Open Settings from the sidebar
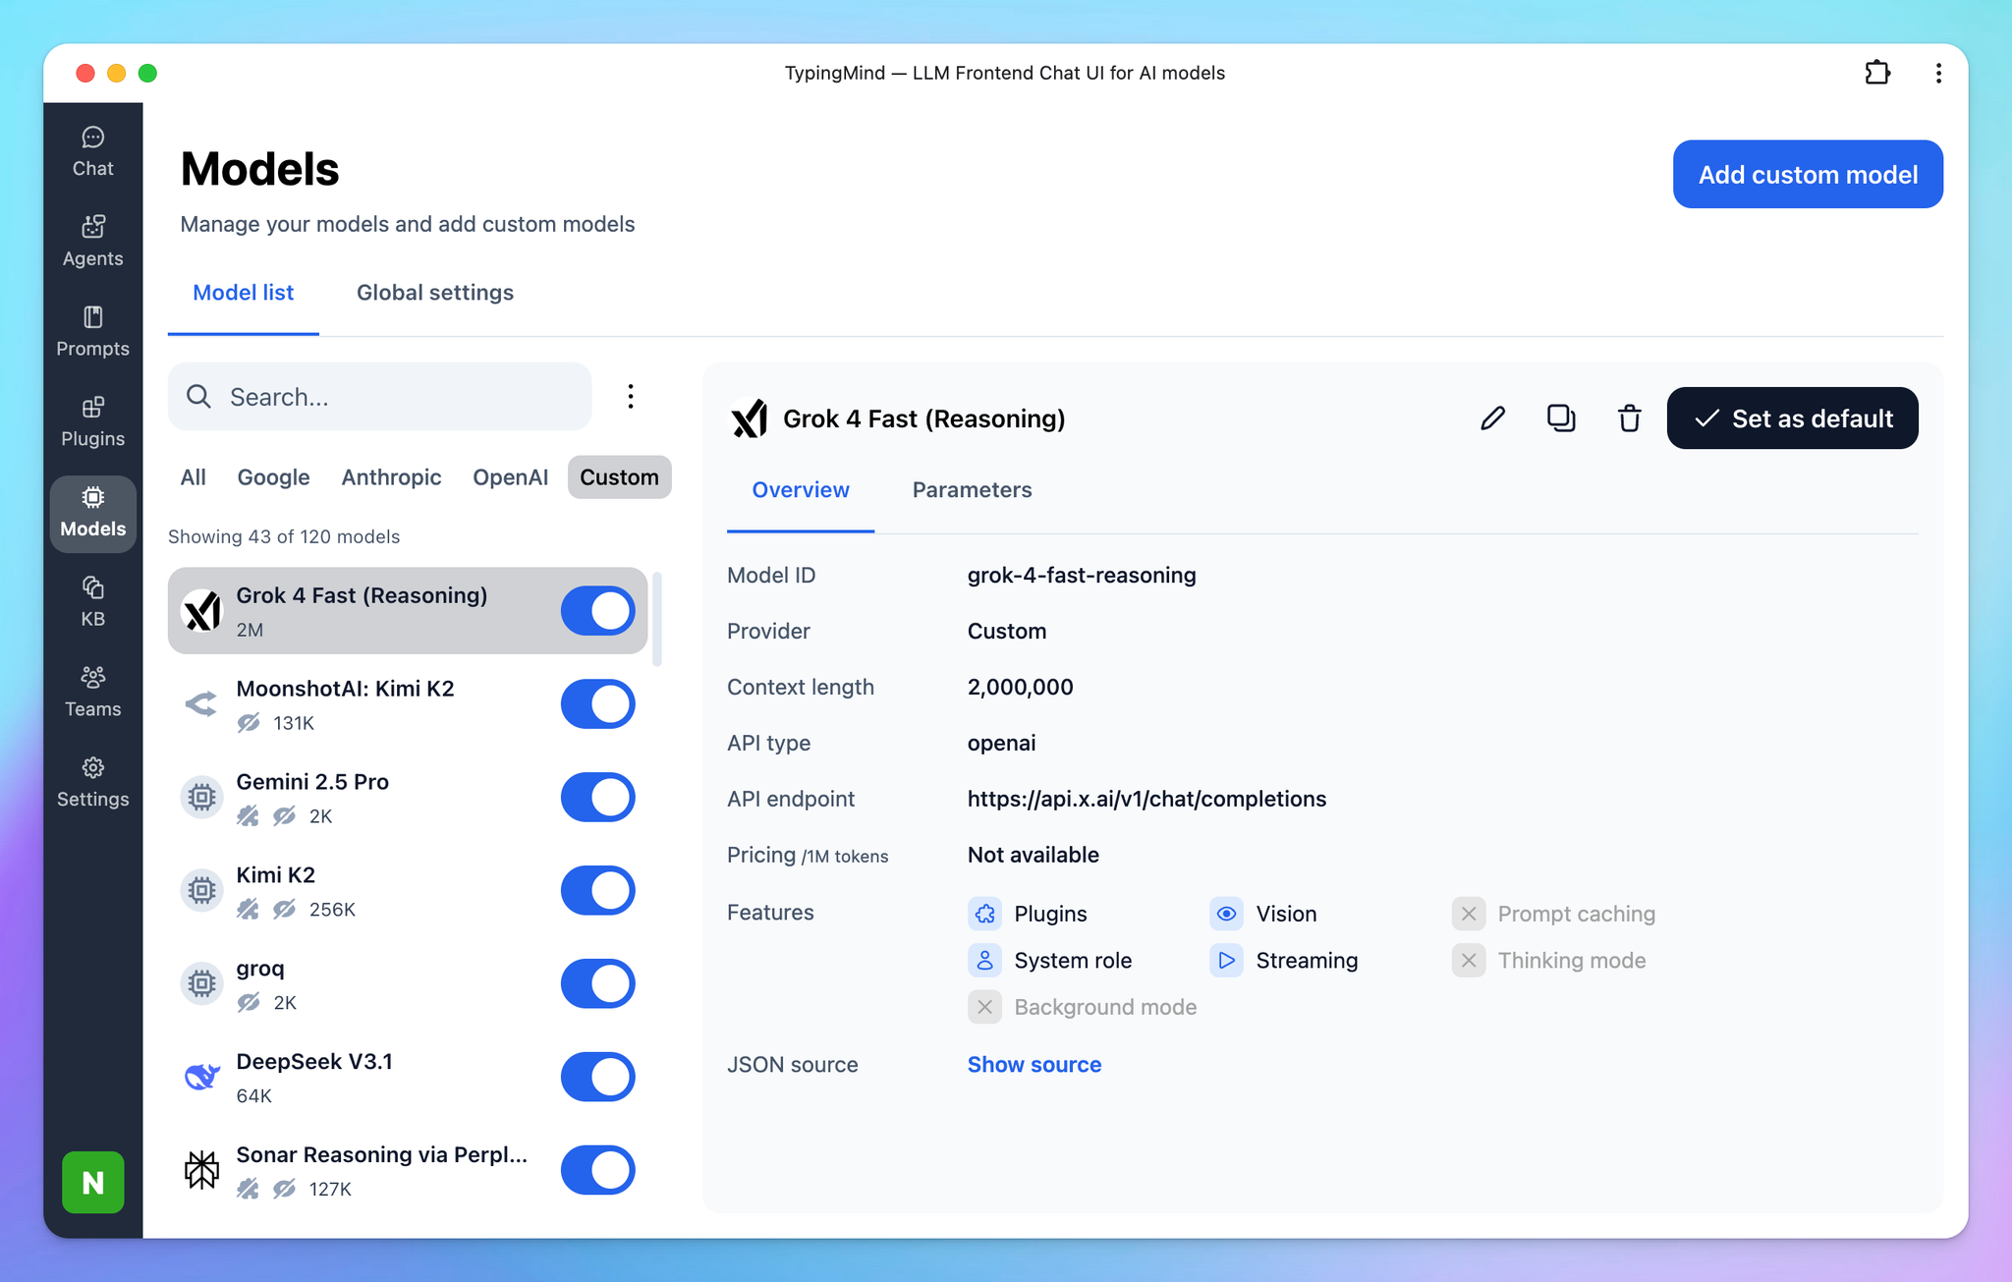Screen dimensions: 2012x1282 click(x=91, y=781)
